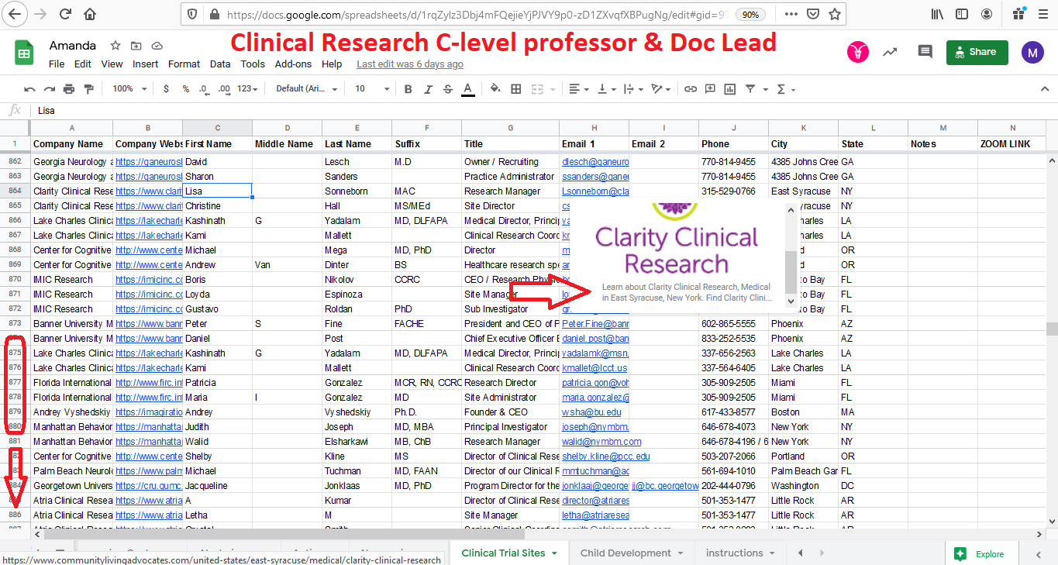This screenshot has width=1058, height=565.
Task: Click the move to folder icon
Action: (x=136, y=46)
